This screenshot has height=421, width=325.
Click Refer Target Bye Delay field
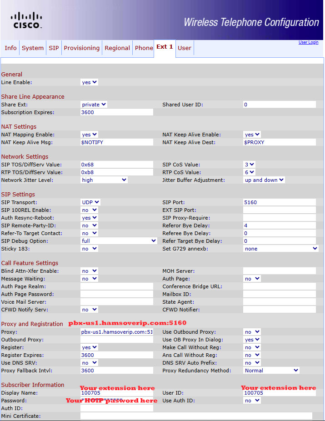click(280, 241)
